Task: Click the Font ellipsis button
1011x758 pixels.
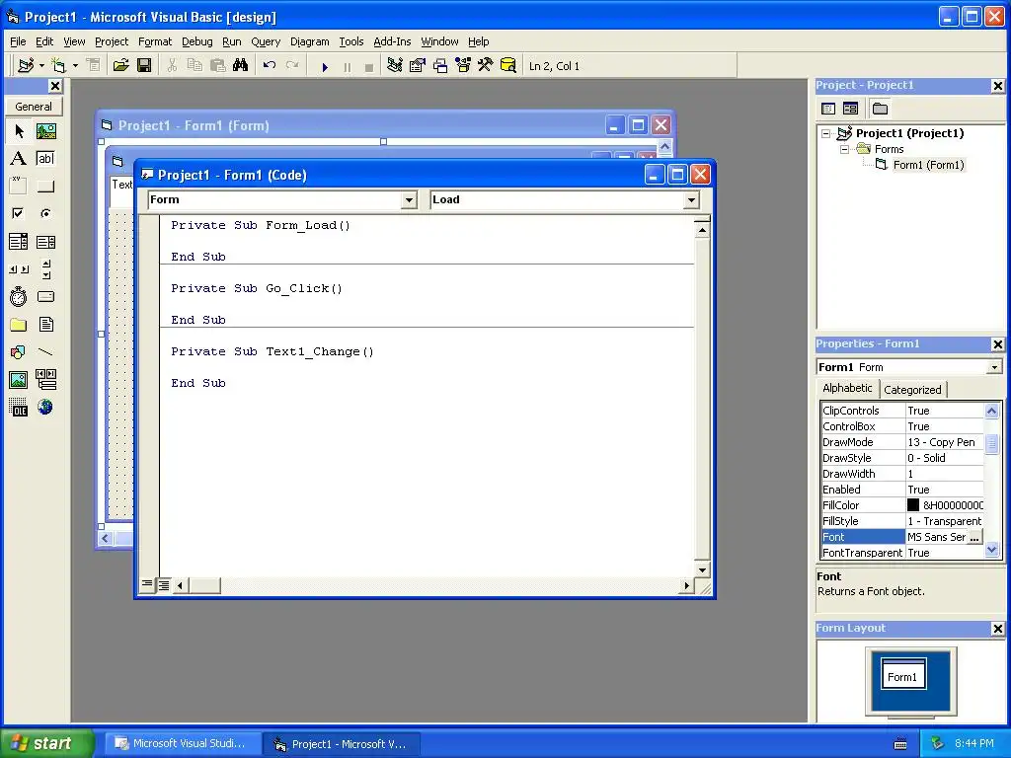Action: (974, 537)
